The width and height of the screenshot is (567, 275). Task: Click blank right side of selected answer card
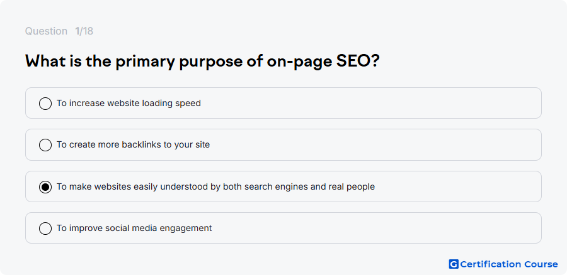tap(455, 186)
